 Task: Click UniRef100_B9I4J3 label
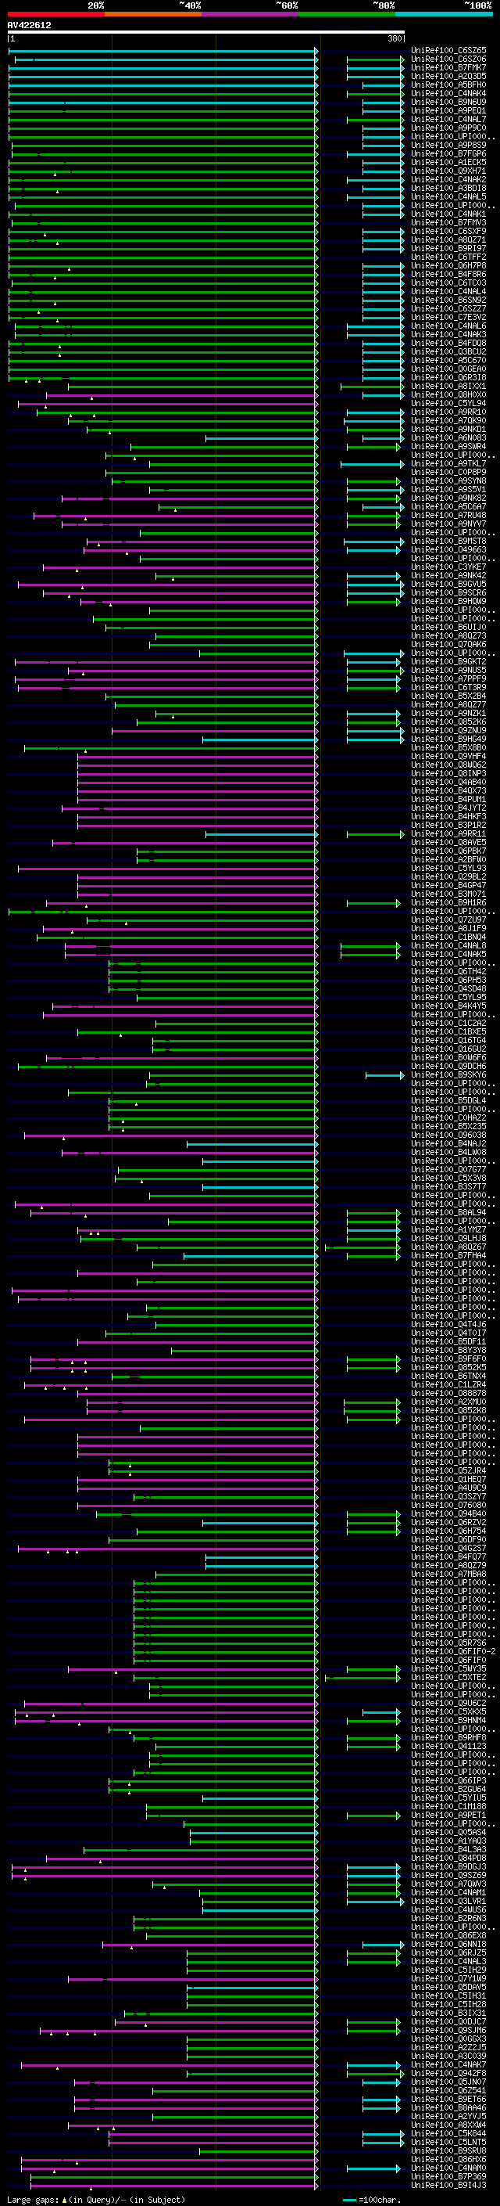coord(448,2186)
